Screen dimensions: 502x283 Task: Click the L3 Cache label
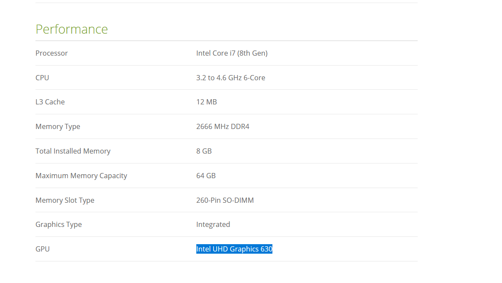click(x=50, y=102)
